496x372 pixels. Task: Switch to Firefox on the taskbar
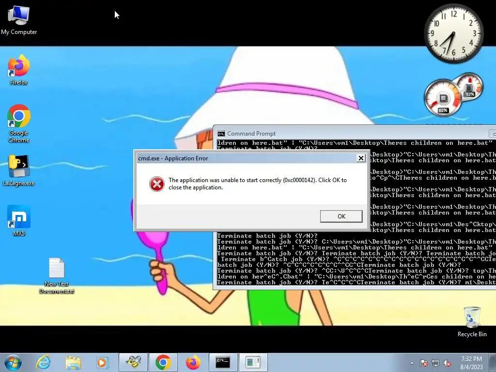click(193, 362)
